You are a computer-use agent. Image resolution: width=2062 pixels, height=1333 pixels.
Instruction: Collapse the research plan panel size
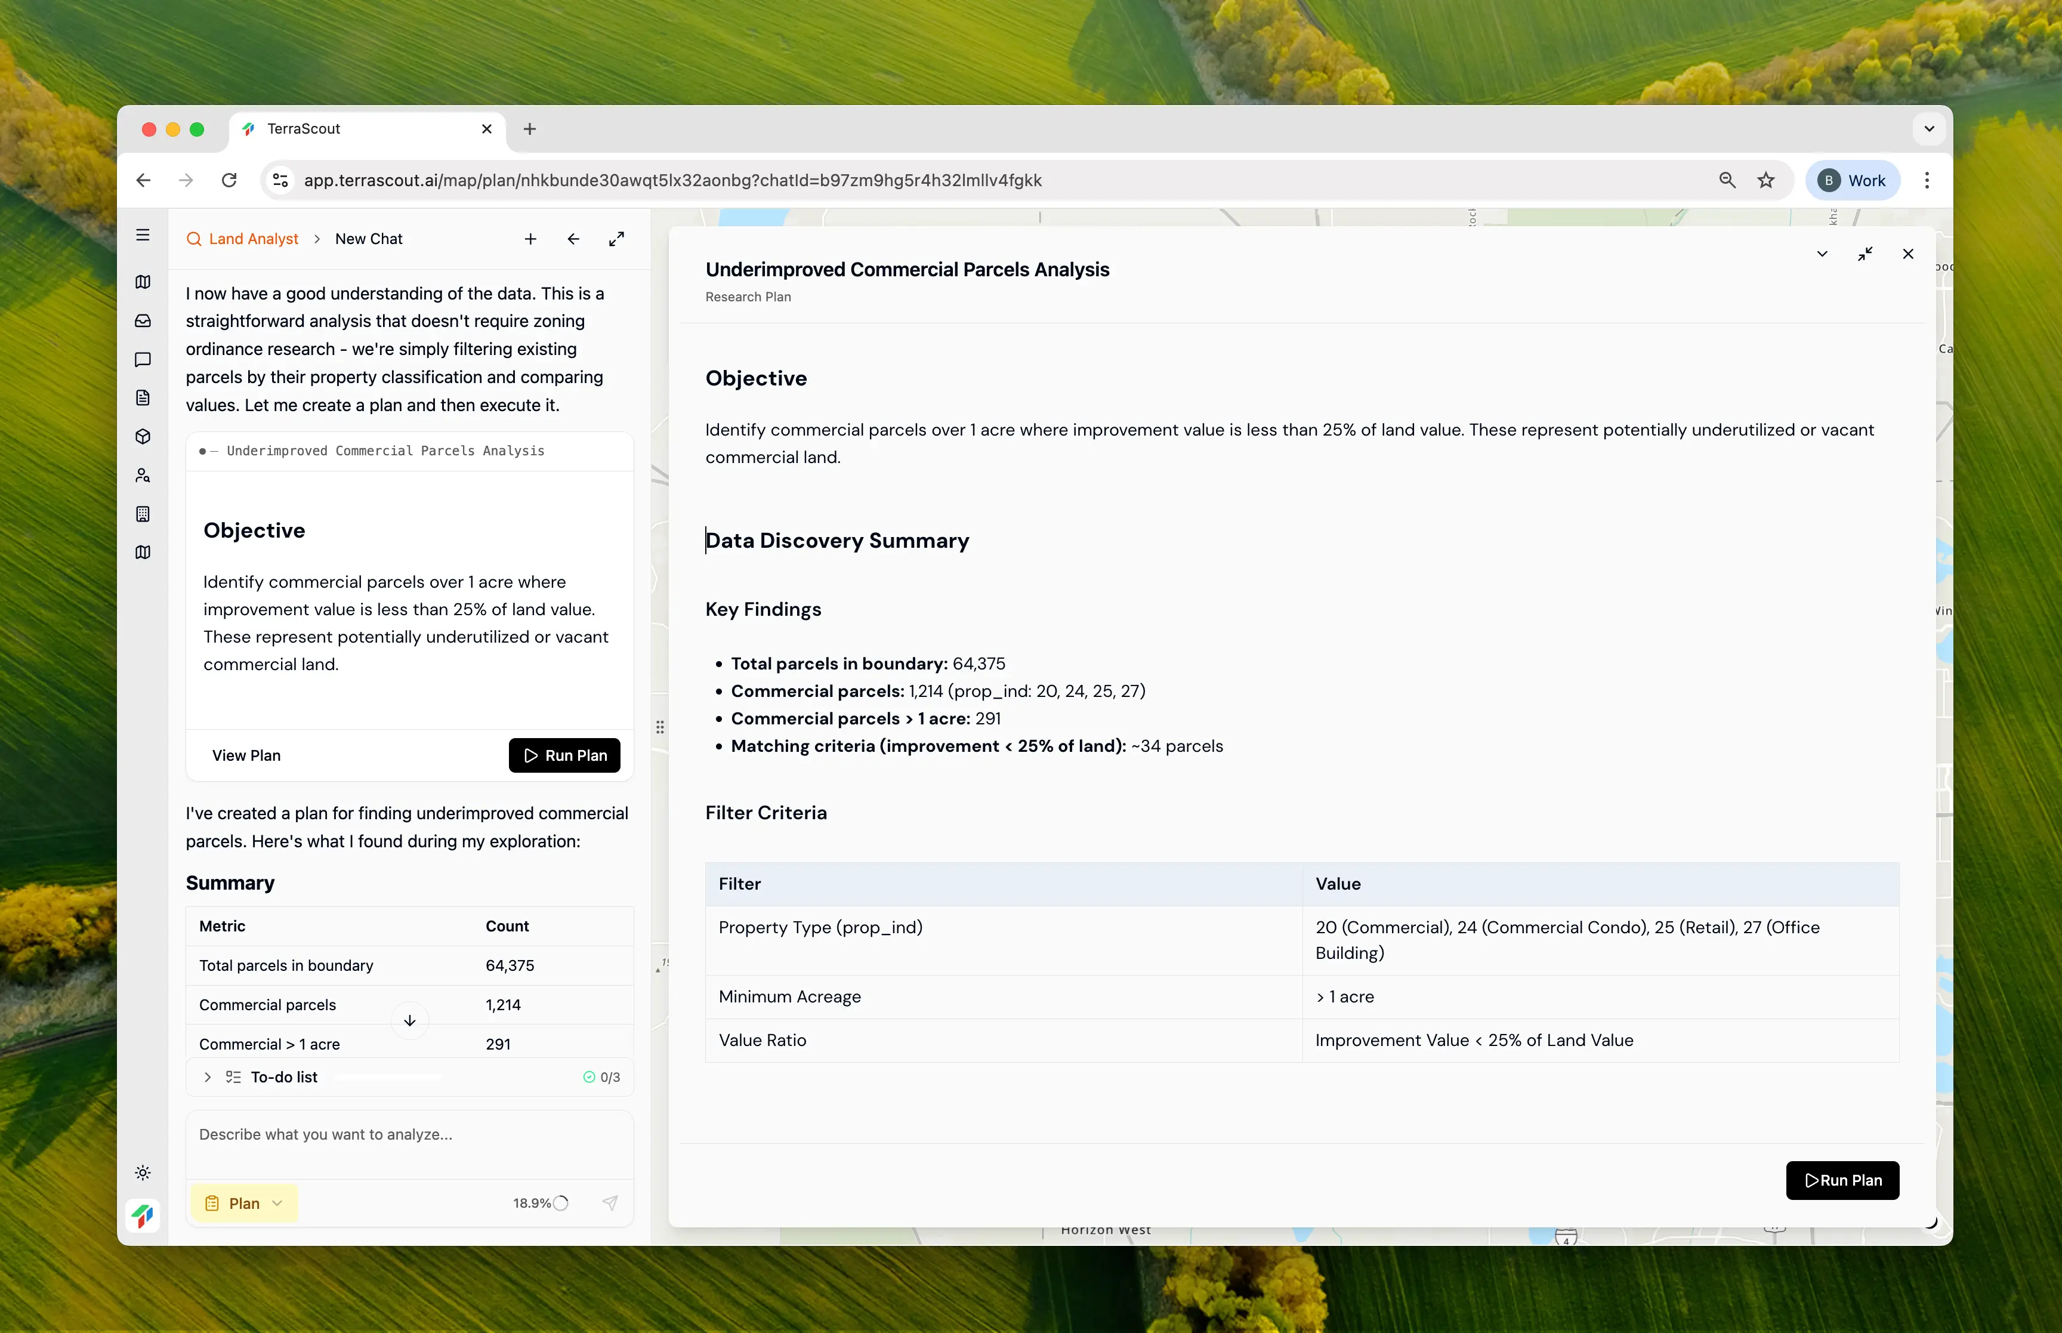coord(1865,254)
